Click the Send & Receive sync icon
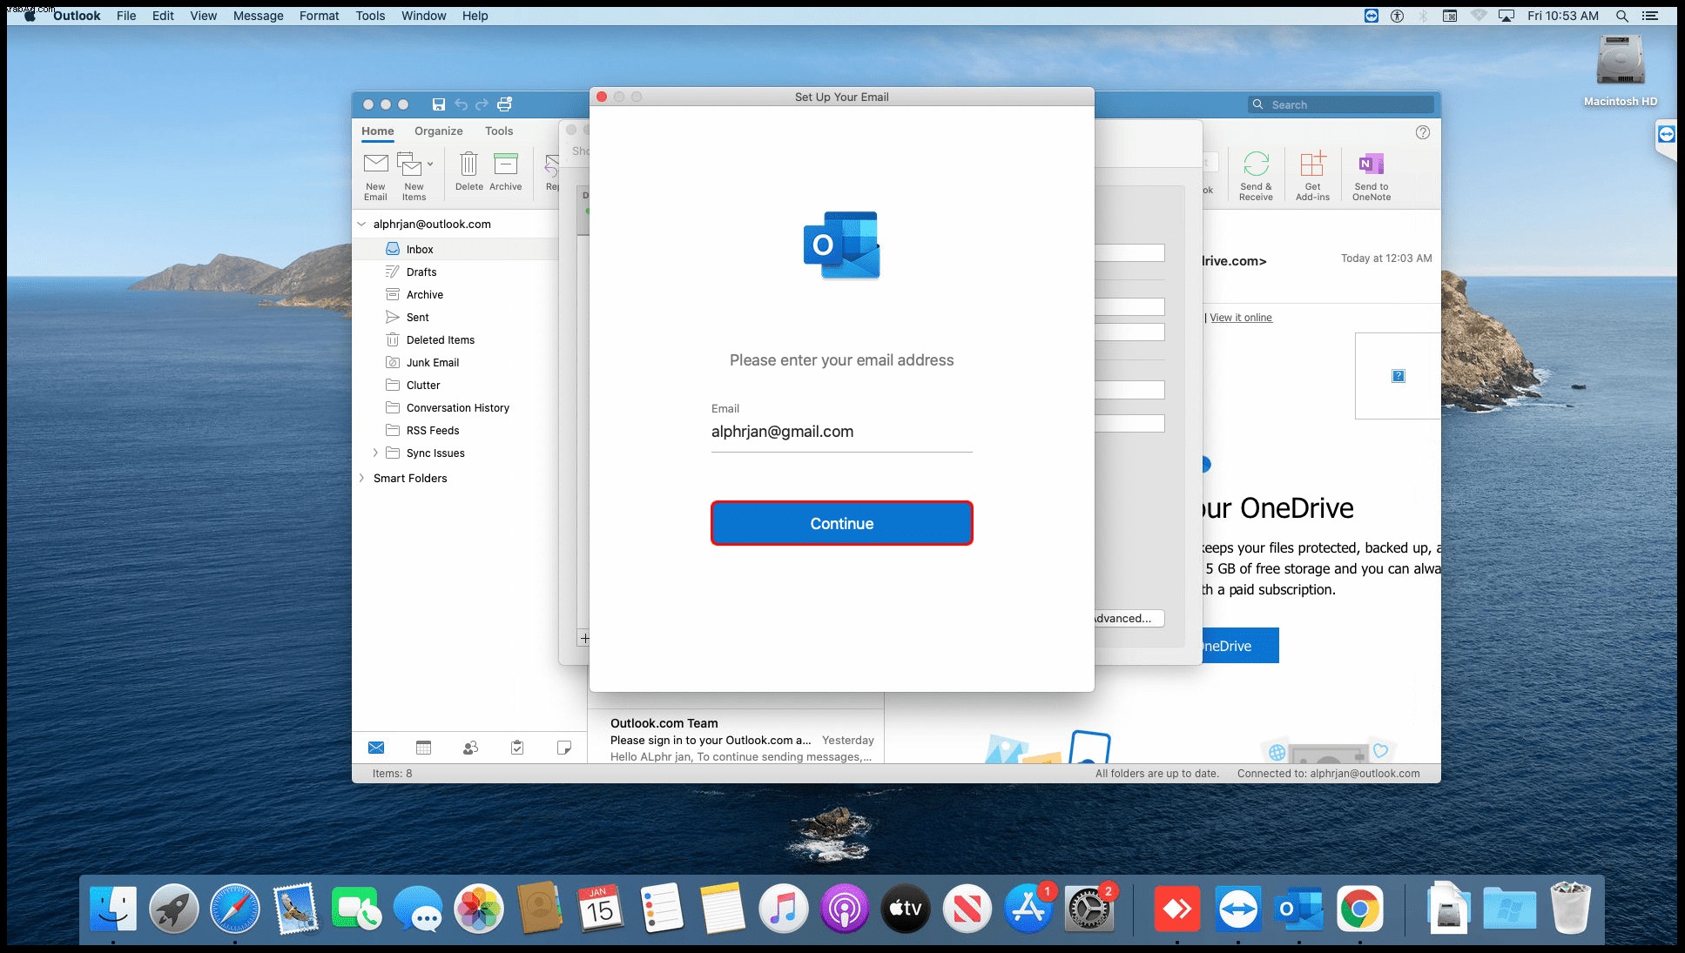 [x=1256, y=176]
